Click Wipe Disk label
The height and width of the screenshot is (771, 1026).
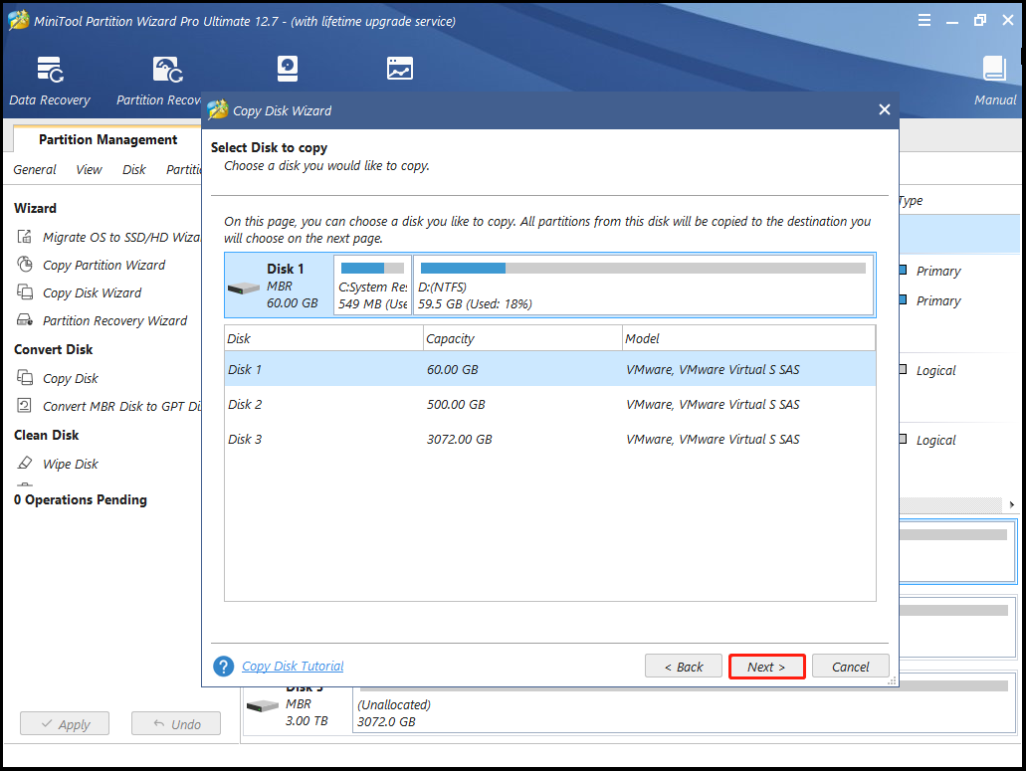point(70,464)
